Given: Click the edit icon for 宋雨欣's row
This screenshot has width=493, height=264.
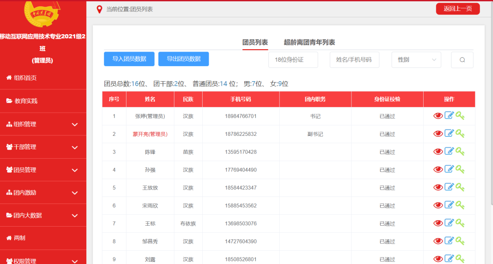Looking at the screenshot, I should click(x=449, y=205).
